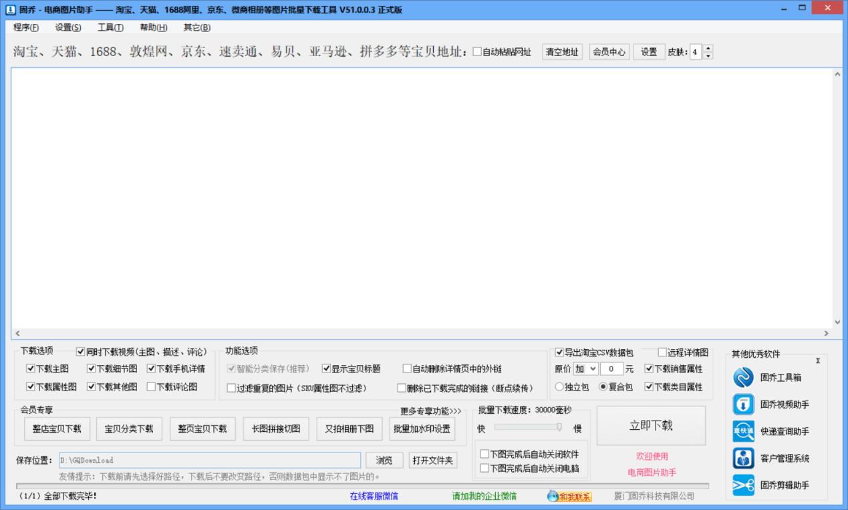Toggle 导出淘宝CSV数据包 option

tap(558, 352)
